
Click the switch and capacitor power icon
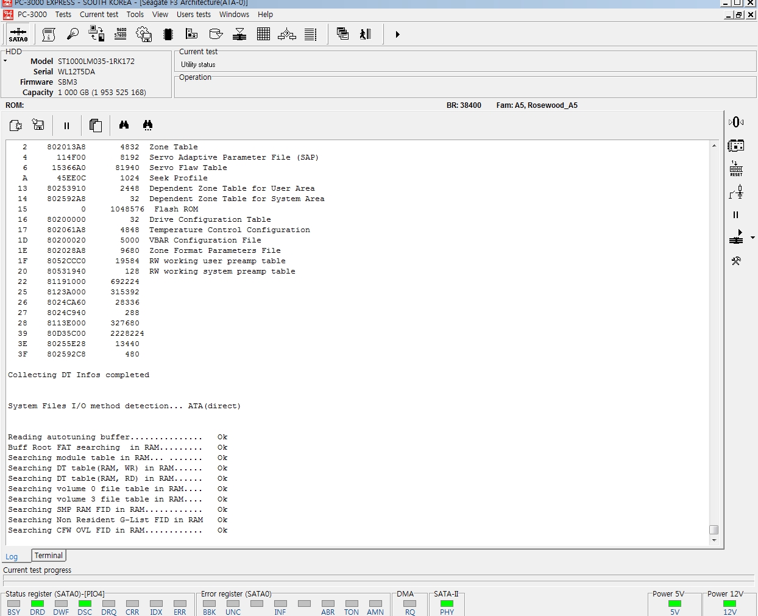pos(736,192)
